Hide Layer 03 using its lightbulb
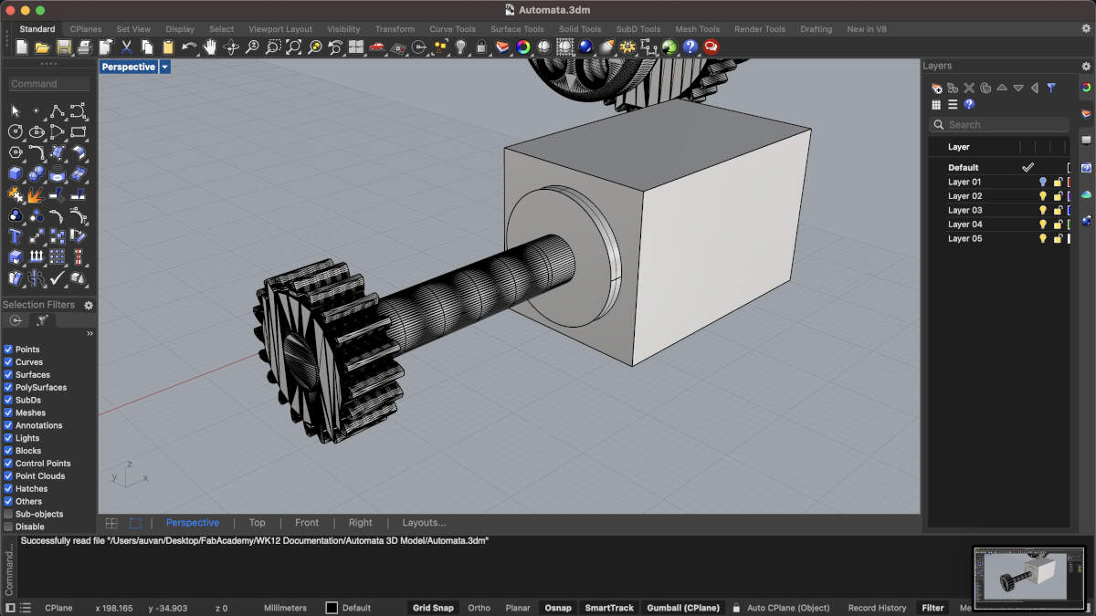Image resolution: width=1096 pixels, height=616 pixels. pyautogui.click(x=1042, y=210)
